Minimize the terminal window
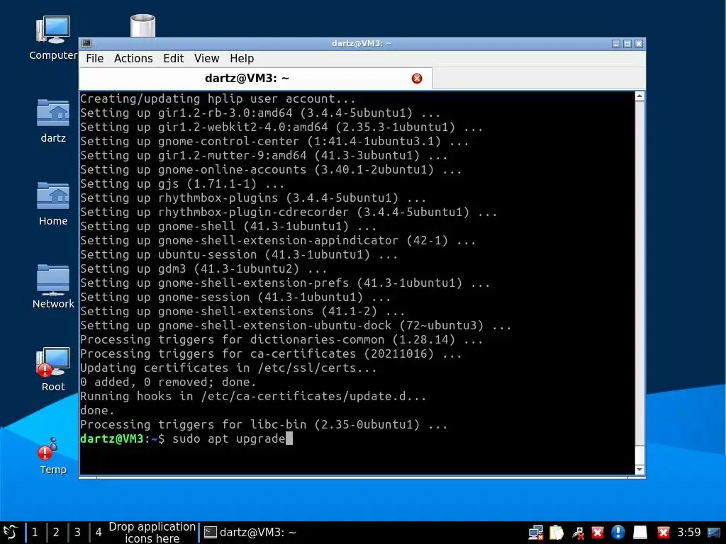The width and height of the screenshot is (726, 544). [616, 43]
